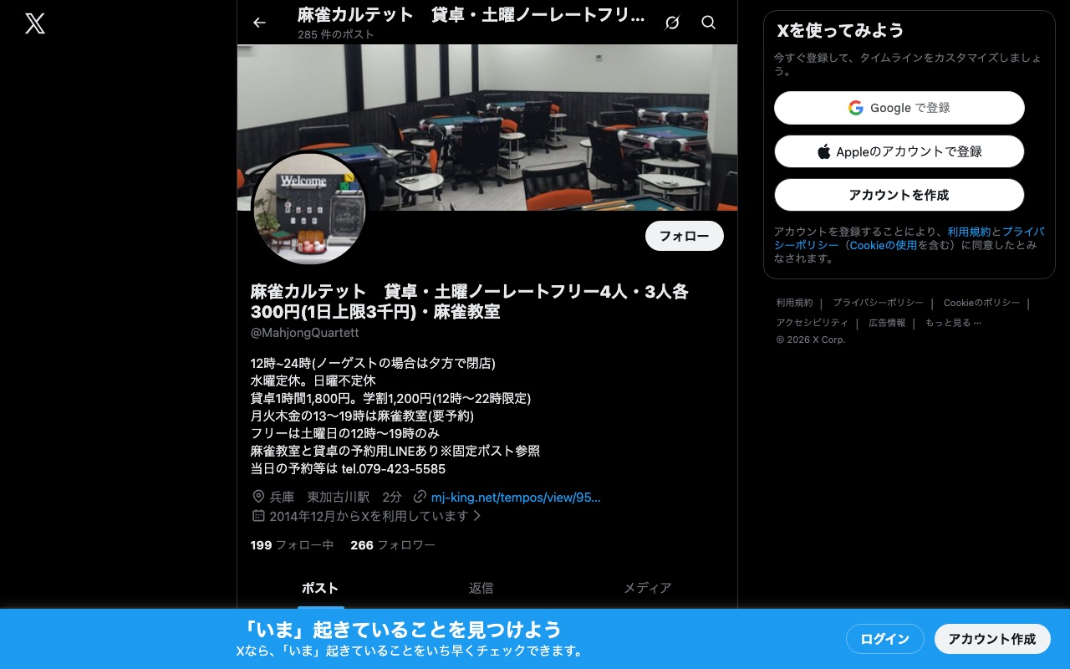Open search using the magnifier icon
This screenshot has width=1070, height=669.
tap(708, 23)
